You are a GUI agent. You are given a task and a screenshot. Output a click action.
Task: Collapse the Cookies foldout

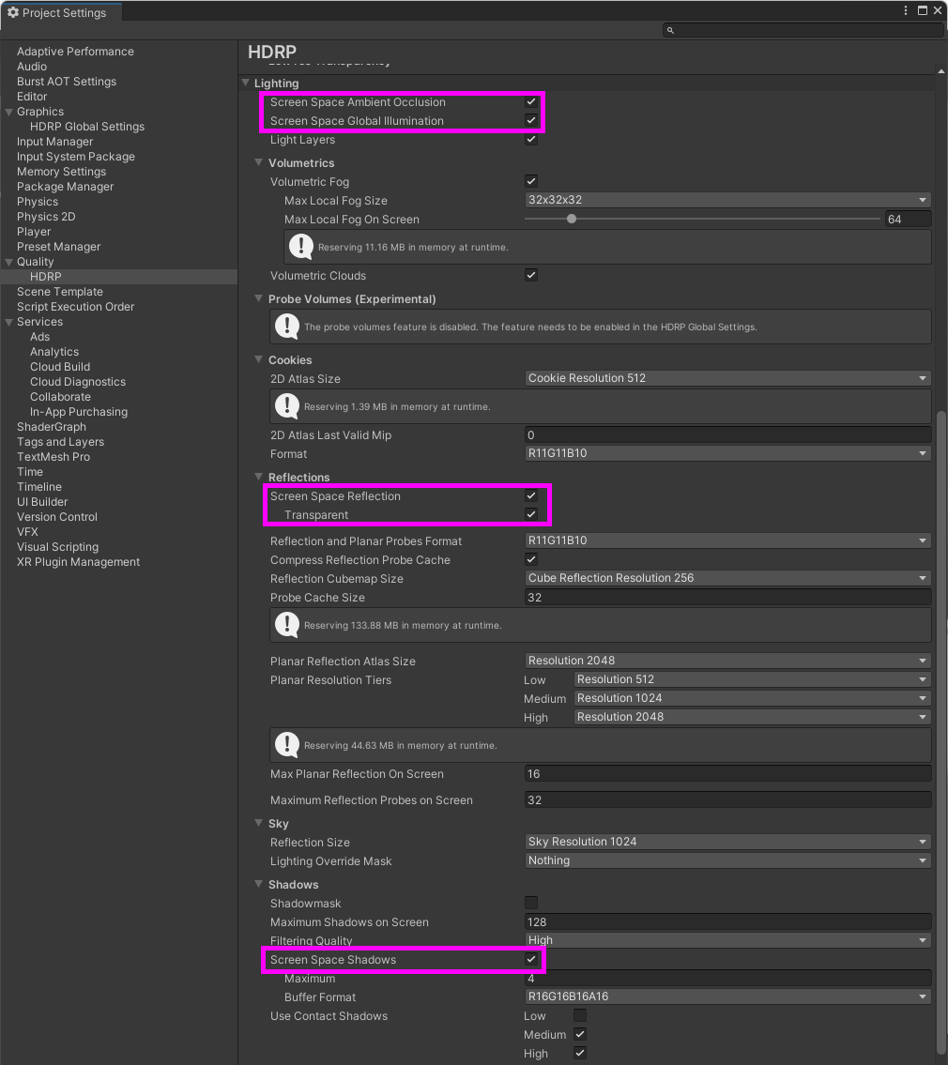[x=258, y=359]
